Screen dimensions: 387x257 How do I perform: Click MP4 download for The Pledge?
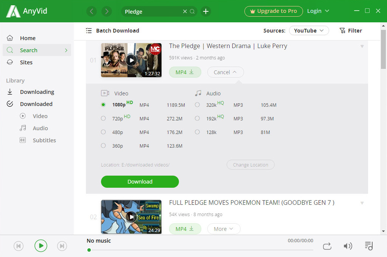[x=185, y=72]
